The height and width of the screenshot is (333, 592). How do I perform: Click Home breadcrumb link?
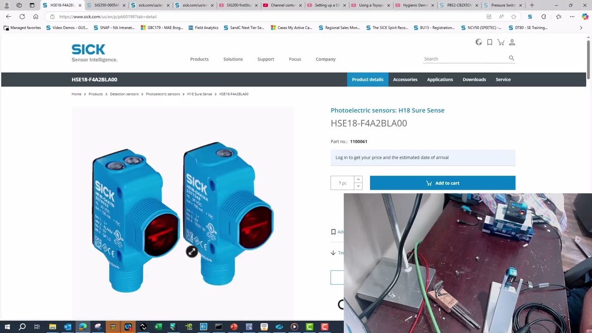coord(76,94)
